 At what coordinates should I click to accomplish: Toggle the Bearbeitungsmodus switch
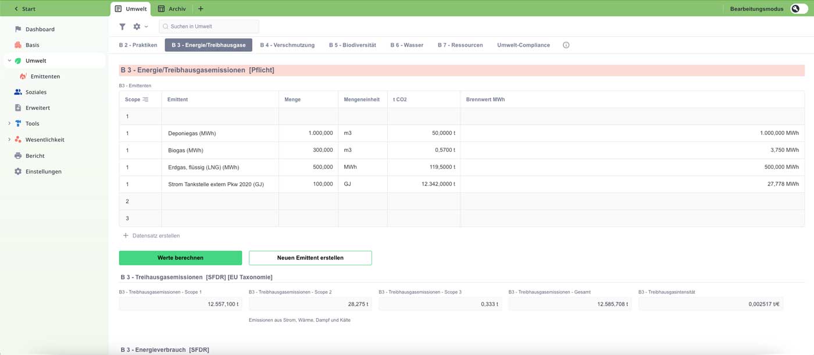798,9
